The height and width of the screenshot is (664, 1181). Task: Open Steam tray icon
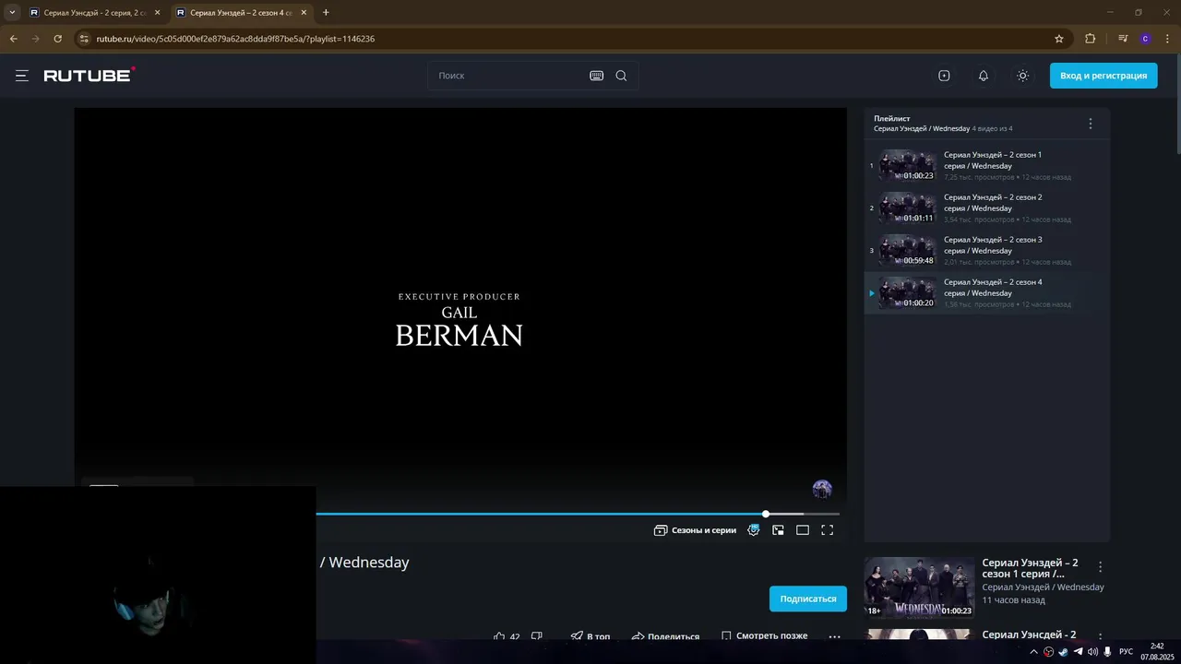tap(1063, 652)
